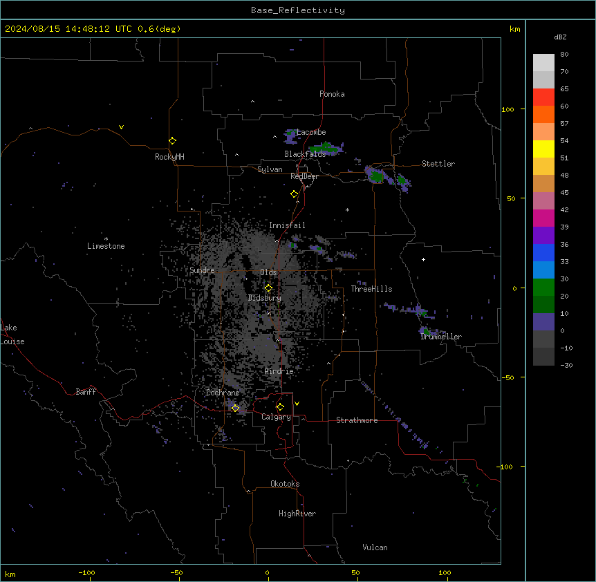Click the white asterisk marker above Limestone
This screenshot has width=596, height=582.
point(106,239)
